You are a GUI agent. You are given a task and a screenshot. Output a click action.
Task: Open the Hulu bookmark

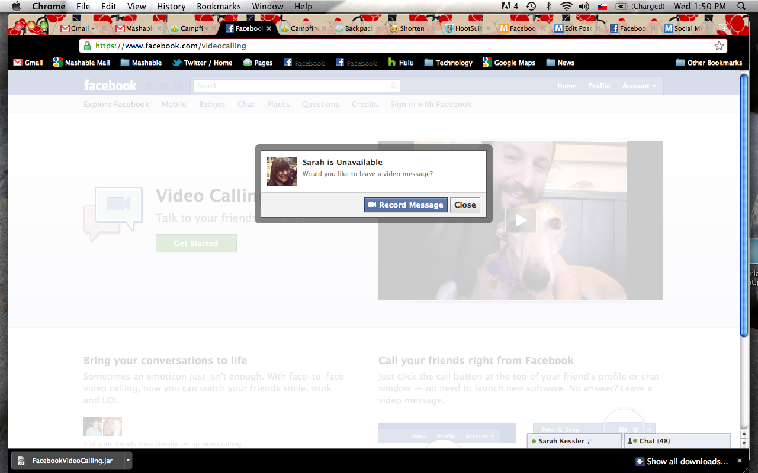tap(400, 63)
